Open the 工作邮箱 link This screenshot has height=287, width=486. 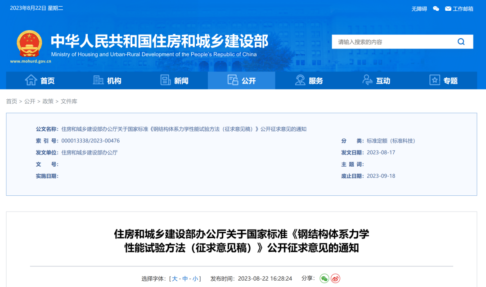463,9
